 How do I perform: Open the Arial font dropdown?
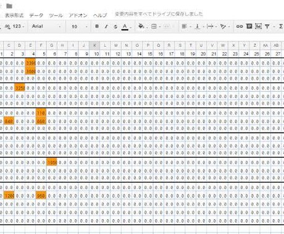click(46, 26)
